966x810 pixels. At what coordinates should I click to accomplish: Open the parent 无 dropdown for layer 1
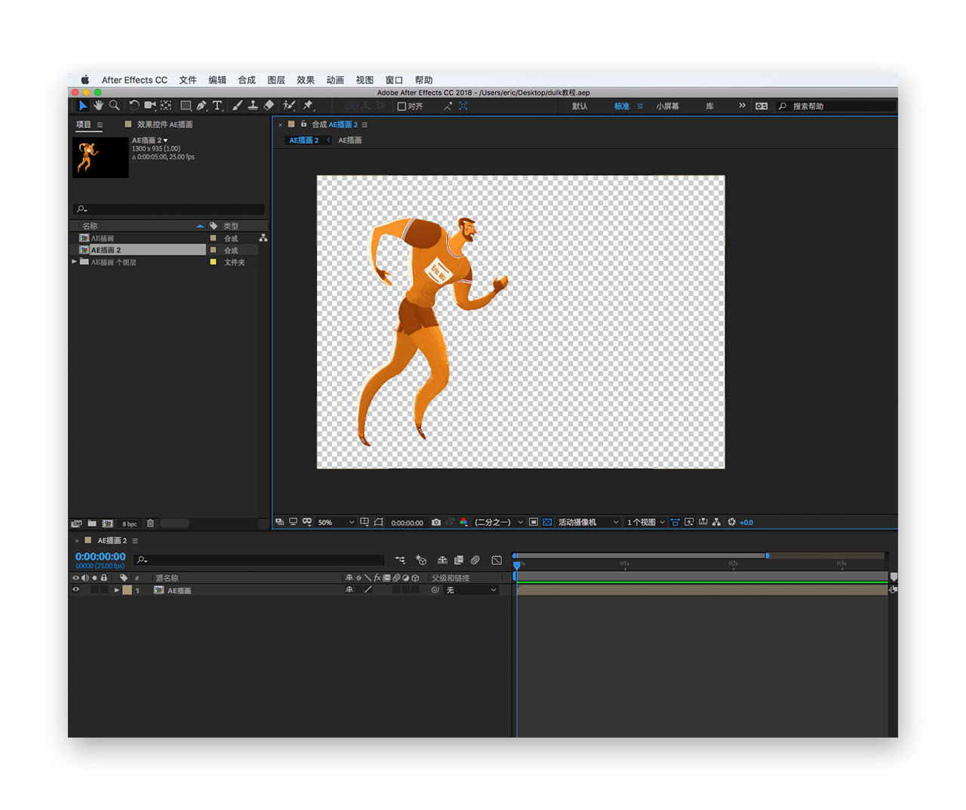472,590
